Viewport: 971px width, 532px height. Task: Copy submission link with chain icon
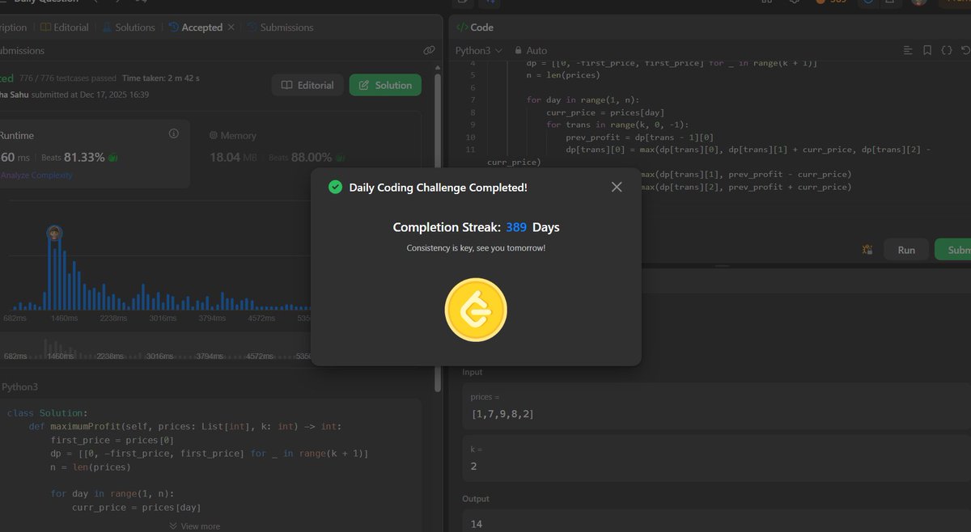pos(429,50)
